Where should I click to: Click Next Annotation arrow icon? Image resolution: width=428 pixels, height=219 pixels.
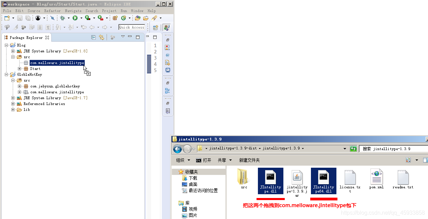pyautogui.click(x=58, y=27)
